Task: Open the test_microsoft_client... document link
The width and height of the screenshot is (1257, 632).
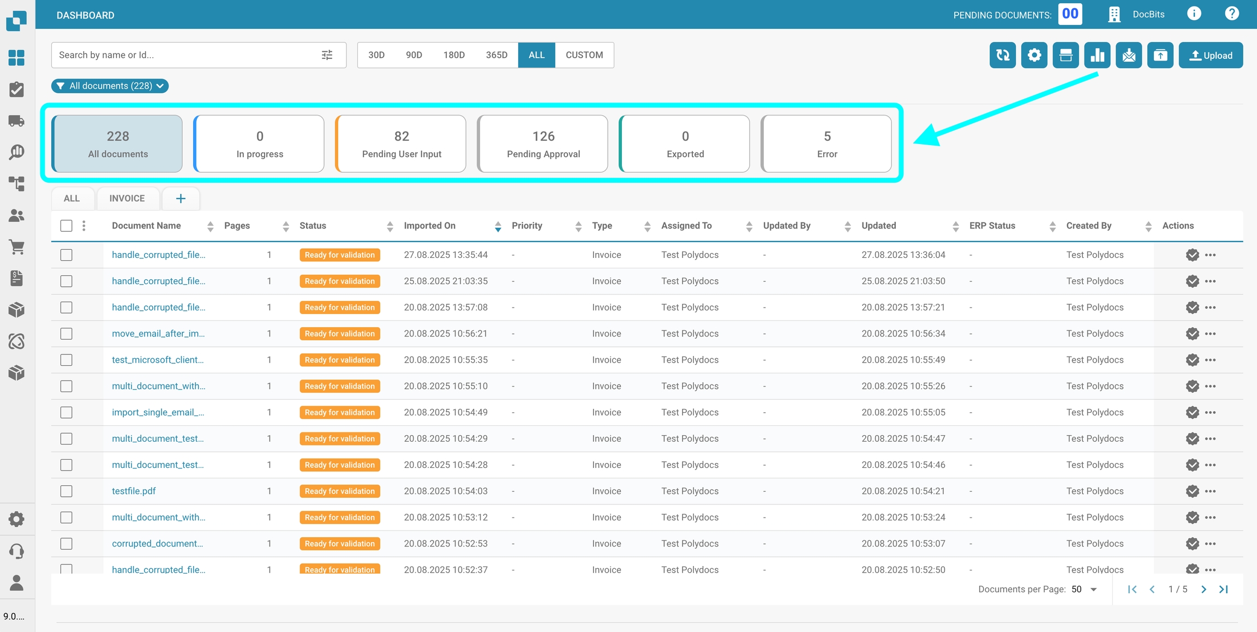Action: (x=158, y=360)
